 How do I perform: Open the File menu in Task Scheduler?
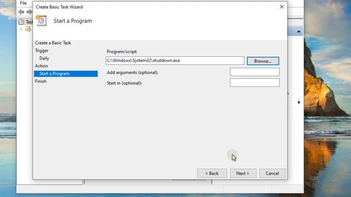coord(23,3)
